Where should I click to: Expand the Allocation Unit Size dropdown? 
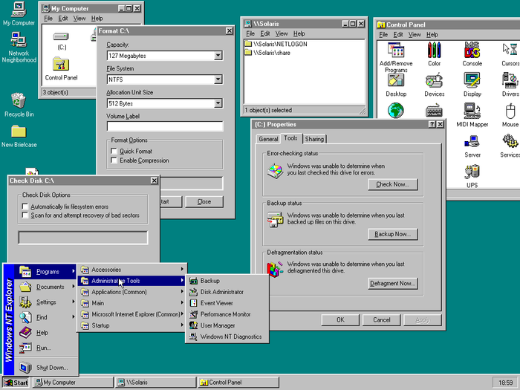[x=218, y=103]
